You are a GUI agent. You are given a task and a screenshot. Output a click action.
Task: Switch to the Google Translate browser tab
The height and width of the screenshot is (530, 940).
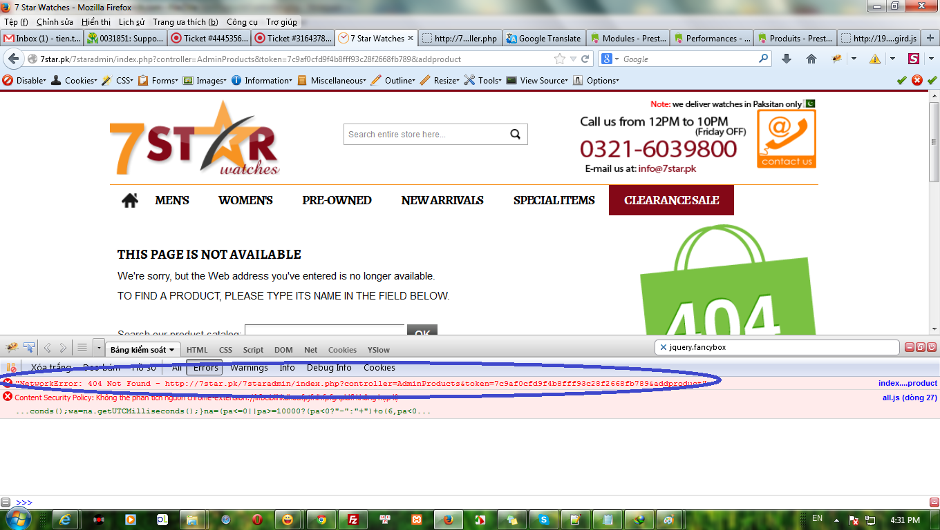(x=544, y=39)
